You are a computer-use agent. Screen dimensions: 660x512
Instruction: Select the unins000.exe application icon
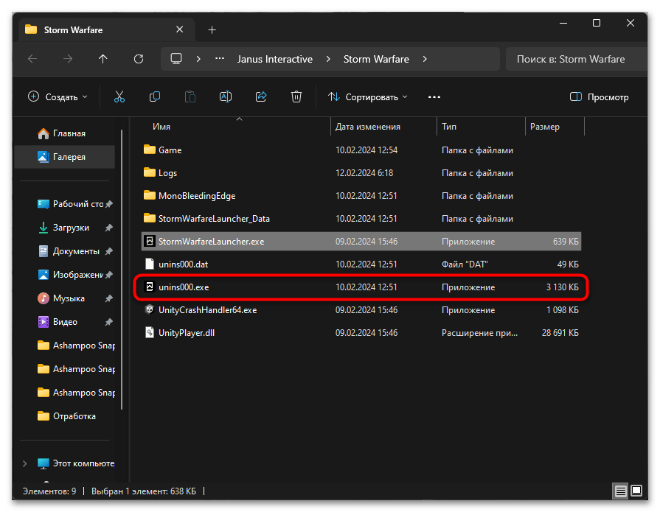[x=150, y=287]
